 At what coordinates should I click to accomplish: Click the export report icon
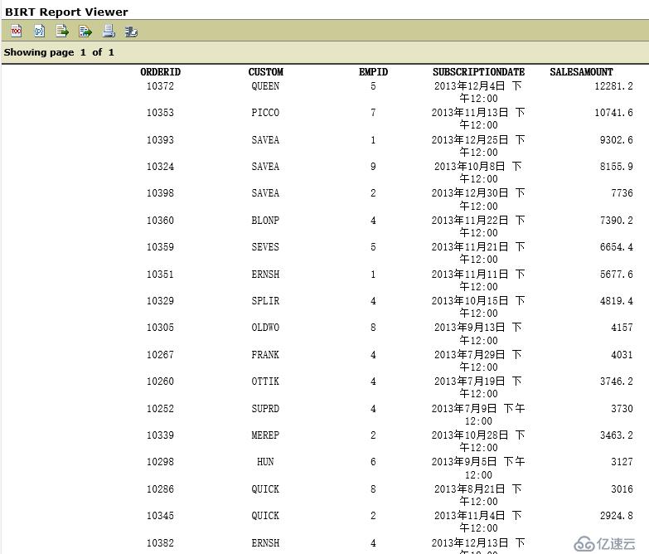(85, 31)
